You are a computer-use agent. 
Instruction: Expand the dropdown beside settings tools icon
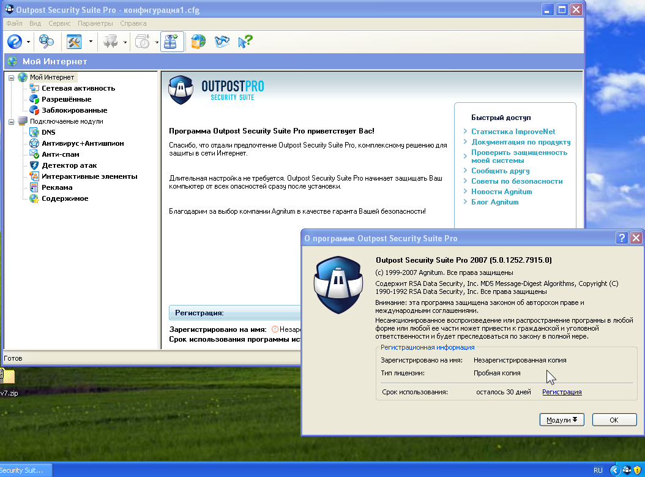(x=91, y=42)
